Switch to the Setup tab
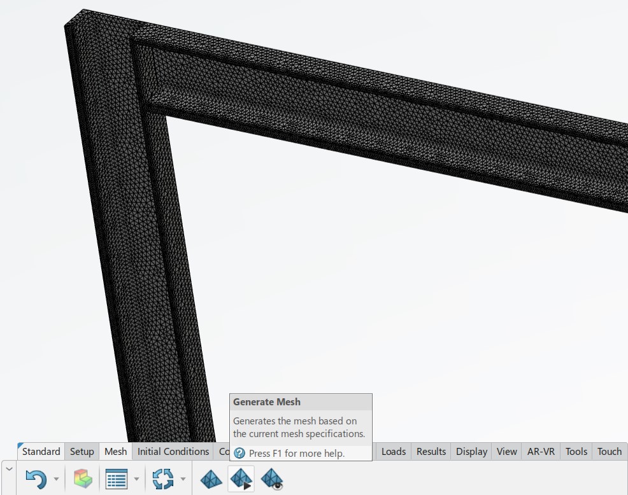The height and width of the screenshot is (495, 628). [82, 452]
